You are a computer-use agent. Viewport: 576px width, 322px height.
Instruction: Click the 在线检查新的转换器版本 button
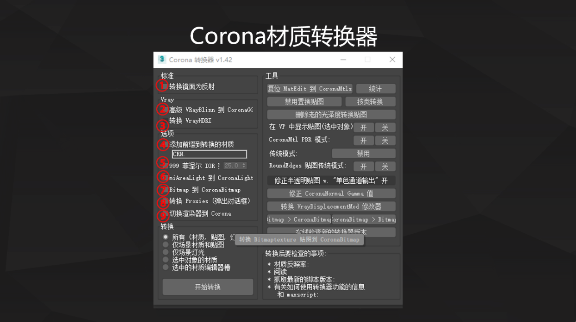pyautogui.click(x=331, y=232)
